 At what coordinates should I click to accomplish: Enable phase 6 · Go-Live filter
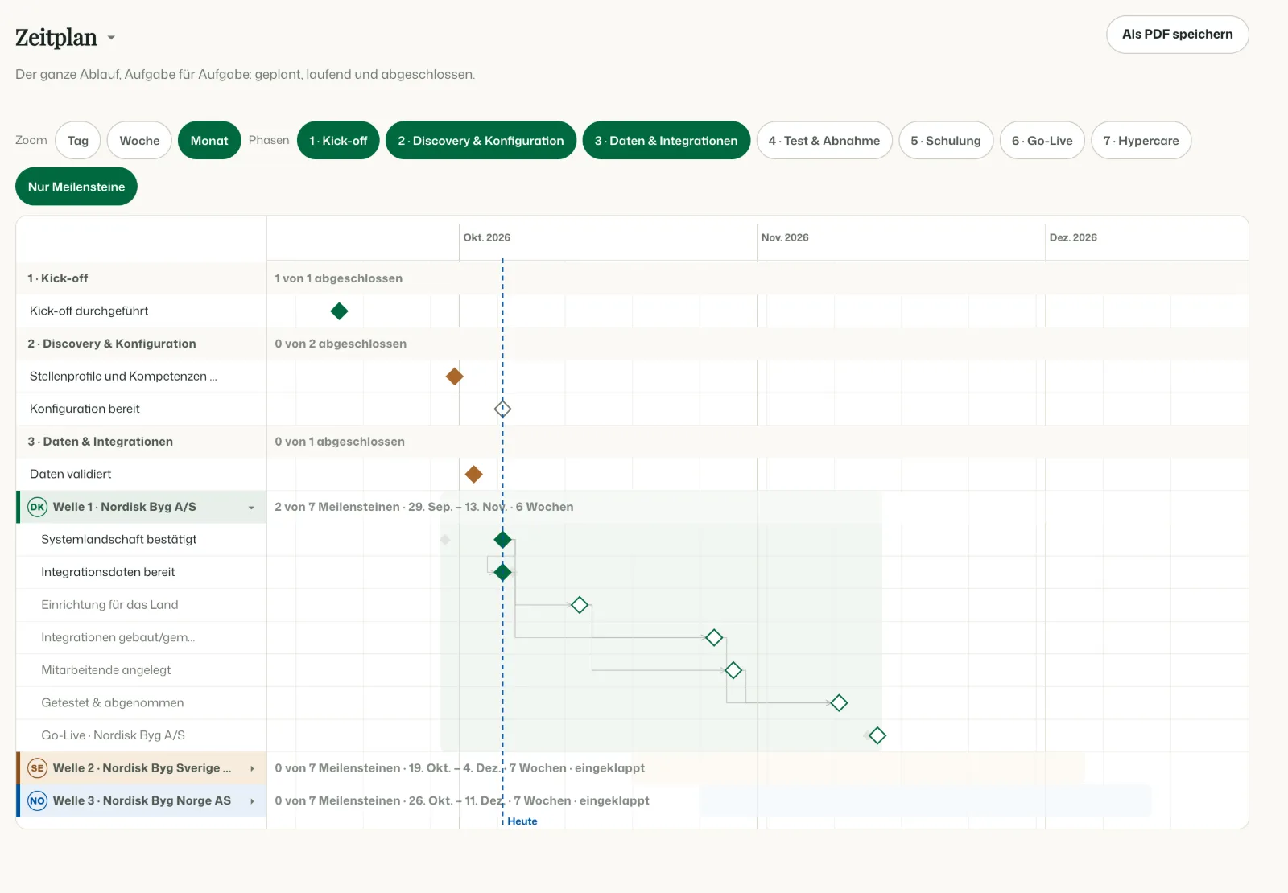click(x=1042, y=141)
